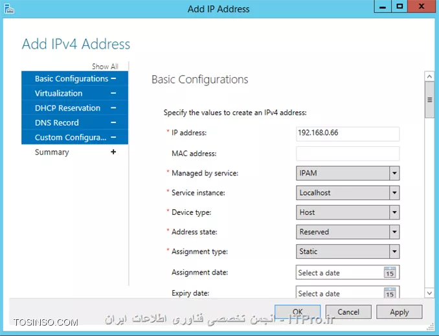This screenshot has width=439, height=336.
Task: Open the Expiry date calendar icon
Action: (390, 293)
